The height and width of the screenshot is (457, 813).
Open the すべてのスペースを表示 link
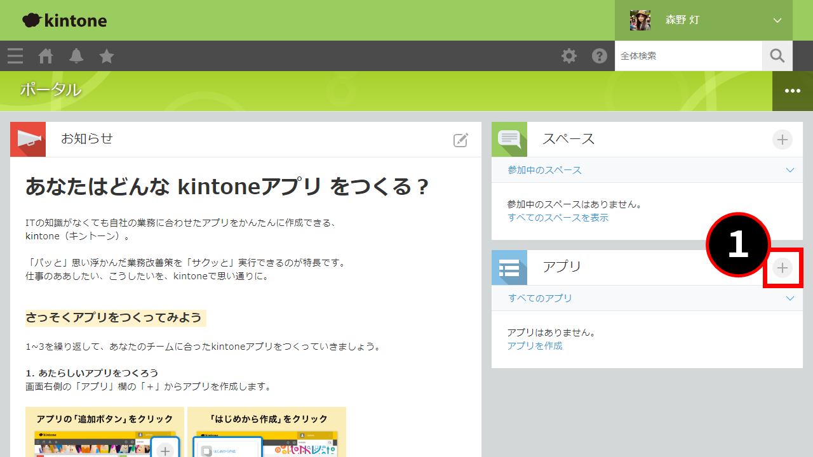click(x=558, y=218)
